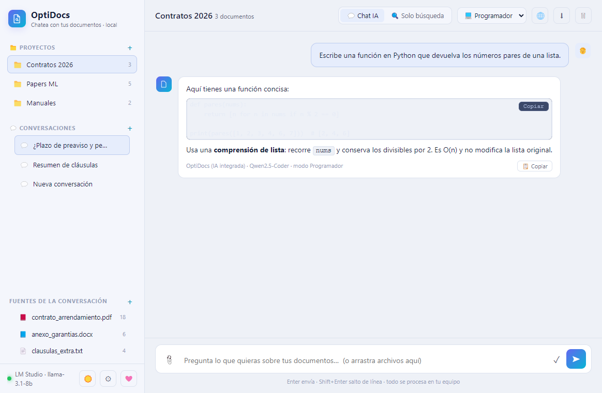The height and width of the screenshot is (393, 602).
Task: Click the Python code block
Action: click(x=369, y=119)
